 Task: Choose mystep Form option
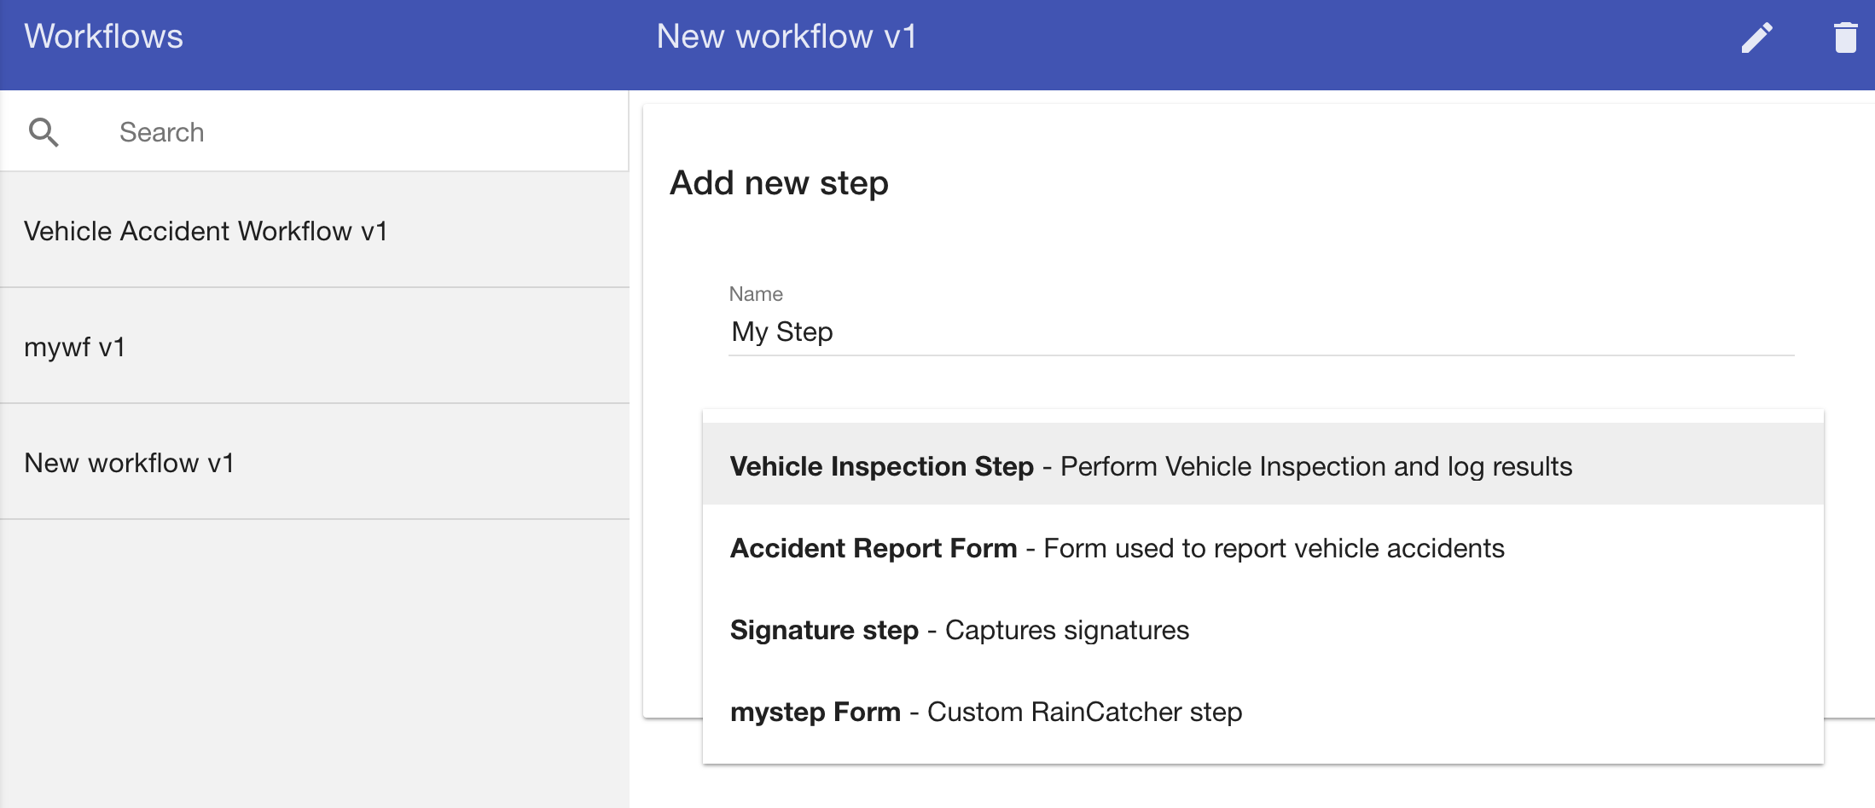[1263, 711]
